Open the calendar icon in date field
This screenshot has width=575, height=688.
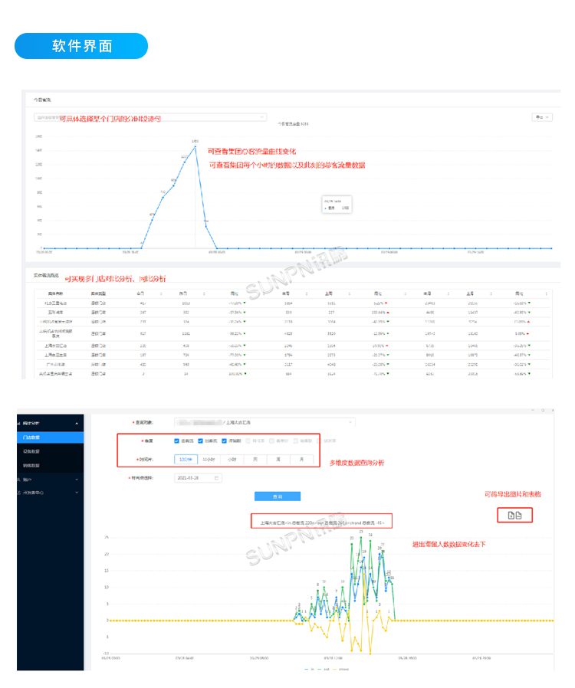click(x=217, y=478)
